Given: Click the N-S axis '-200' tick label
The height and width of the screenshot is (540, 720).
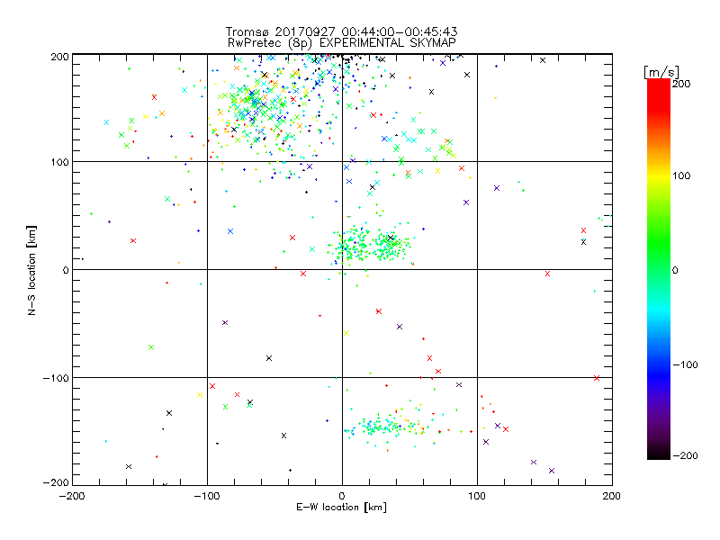Looking at the screenshot, I should [56, 482].
